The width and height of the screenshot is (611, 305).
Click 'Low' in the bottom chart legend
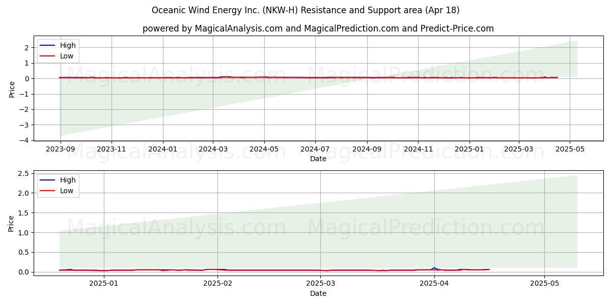click(x=67, y=191)
